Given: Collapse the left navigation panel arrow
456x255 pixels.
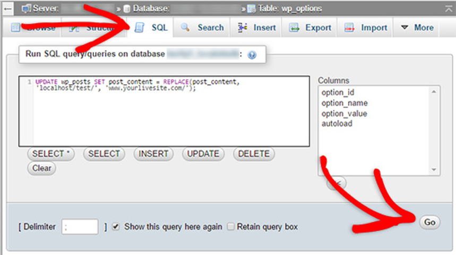Looking at the screenshot, I should pyautogui.click(x=8, y=8).
